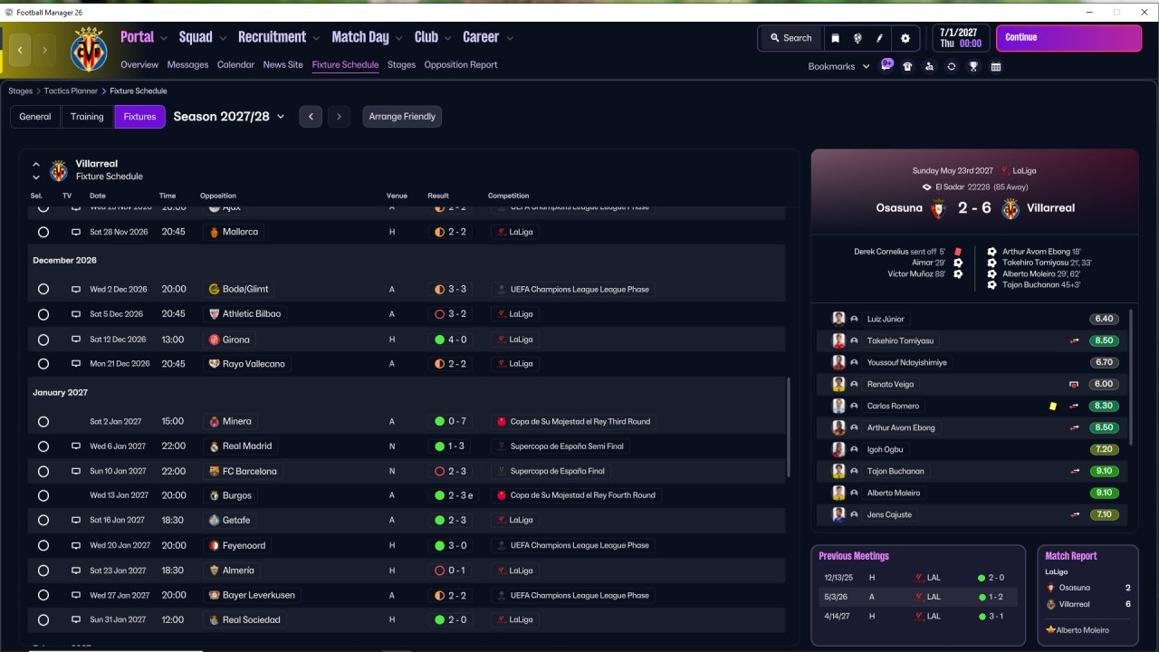Open the Messages tab
The image size is (1159, 652).
[x=187, y=65]
